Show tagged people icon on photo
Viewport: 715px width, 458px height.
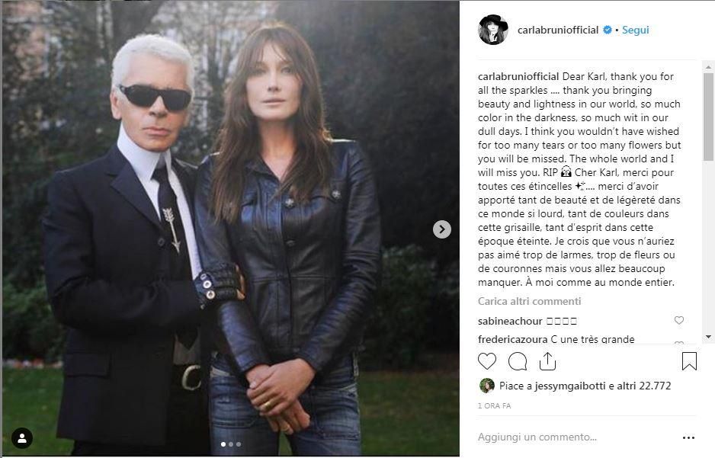22,438
